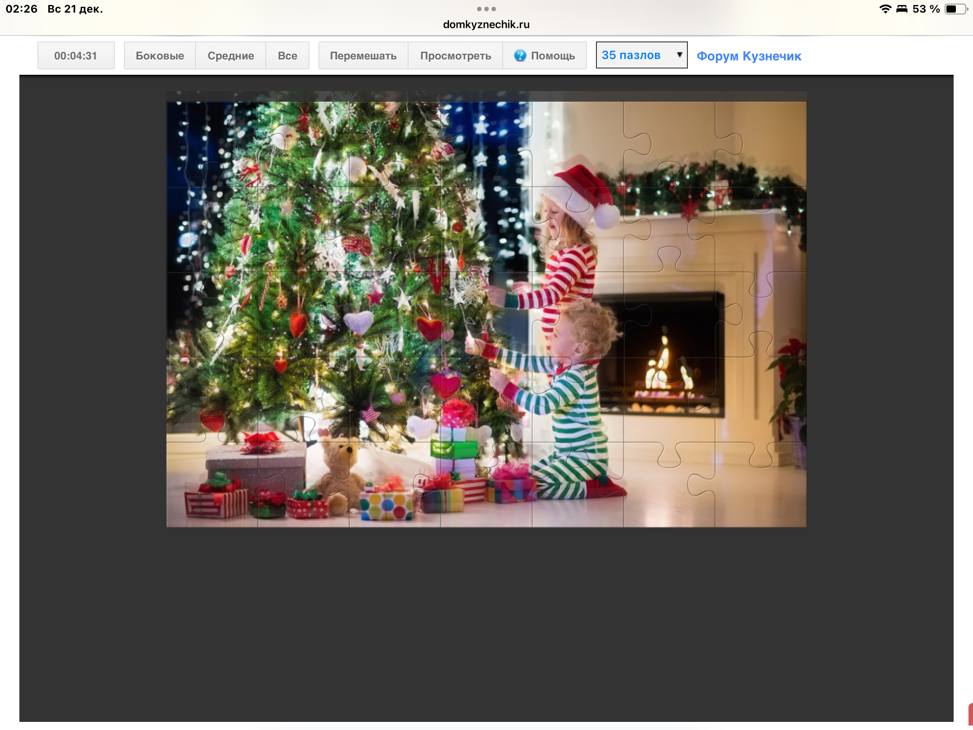
Task: Show only Боковые edge pieces
Action: [x=159, y=55]
